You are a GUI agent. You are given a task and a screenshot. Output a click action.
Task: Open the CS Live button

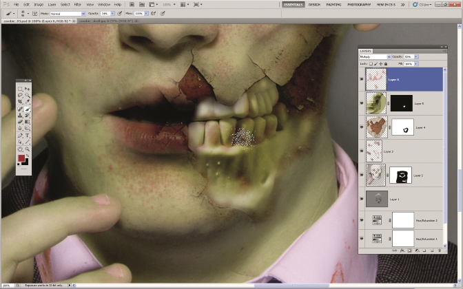(422, 4)
